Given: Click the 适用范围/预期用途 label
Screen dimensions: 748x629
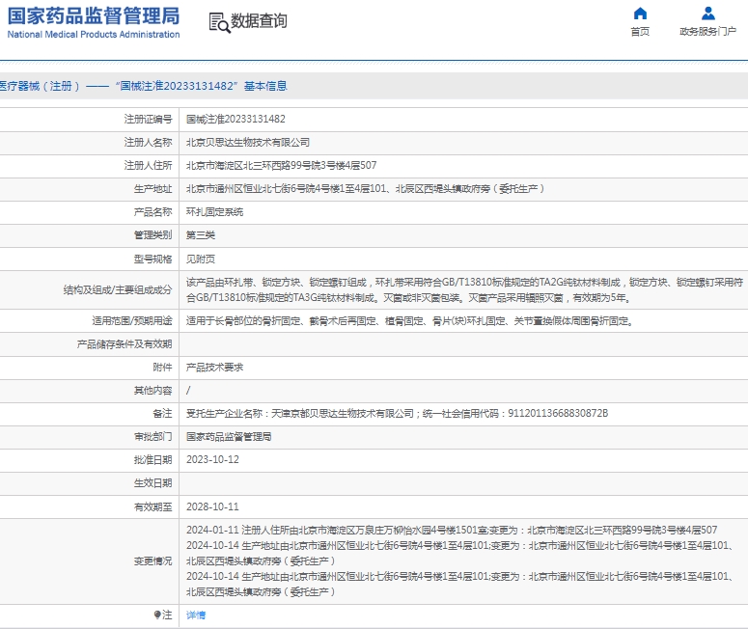Looking at the screenshot, I should pyautogui.click(x=131, y=321).
